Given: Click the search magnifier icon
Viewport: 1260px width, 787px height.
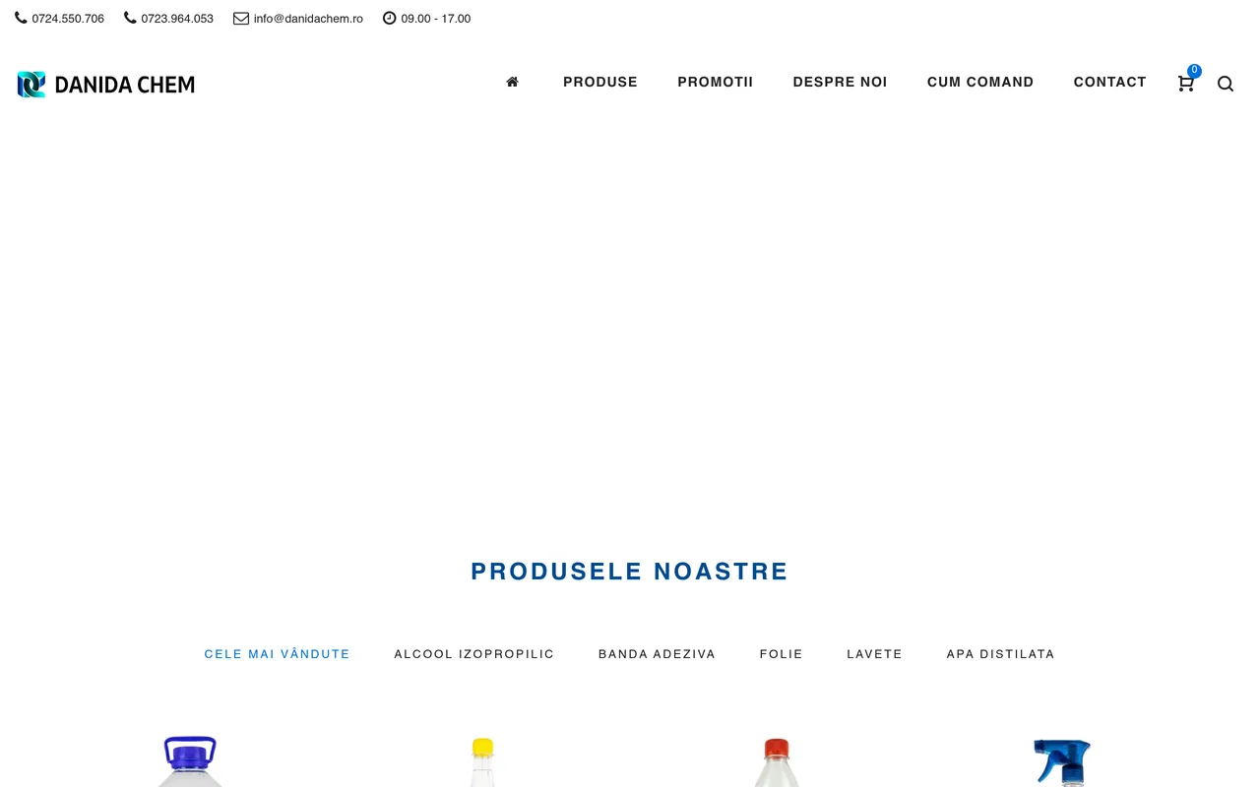Looking at the screenshot, I should [1226, 84].
